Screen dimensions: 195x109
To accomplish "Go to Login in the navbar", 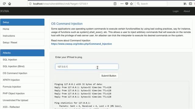I will [x=175, y=11].
